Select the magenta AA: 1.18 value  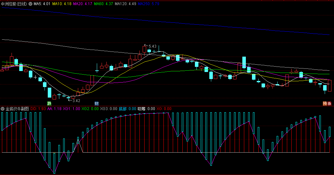coord(54,109)
